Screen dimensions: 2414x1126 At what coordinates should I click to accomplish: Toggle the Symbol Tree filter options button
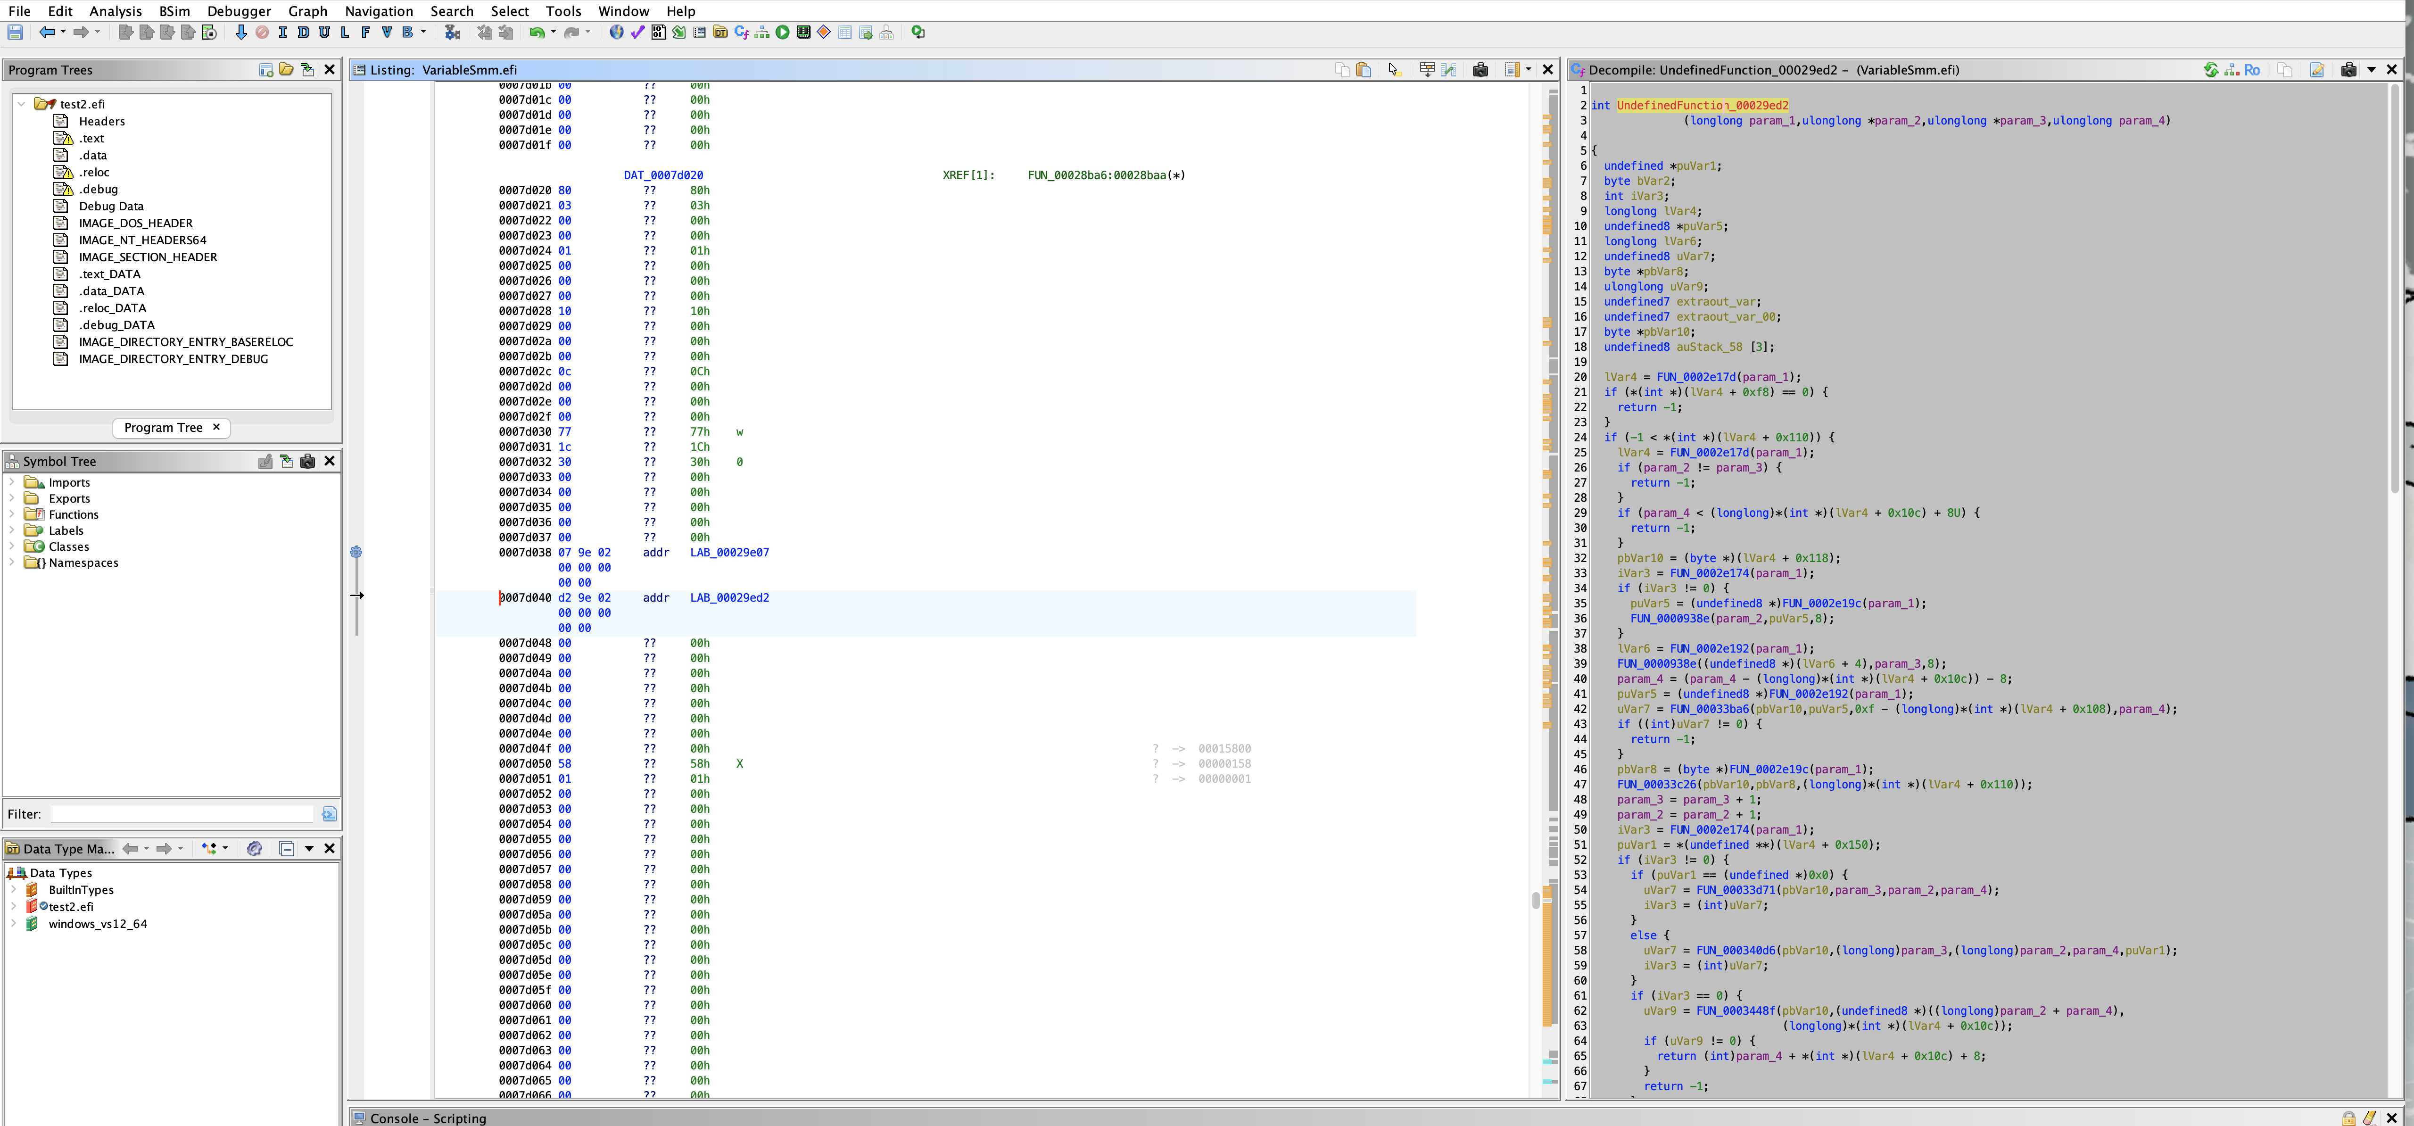(x=329, y=814)
